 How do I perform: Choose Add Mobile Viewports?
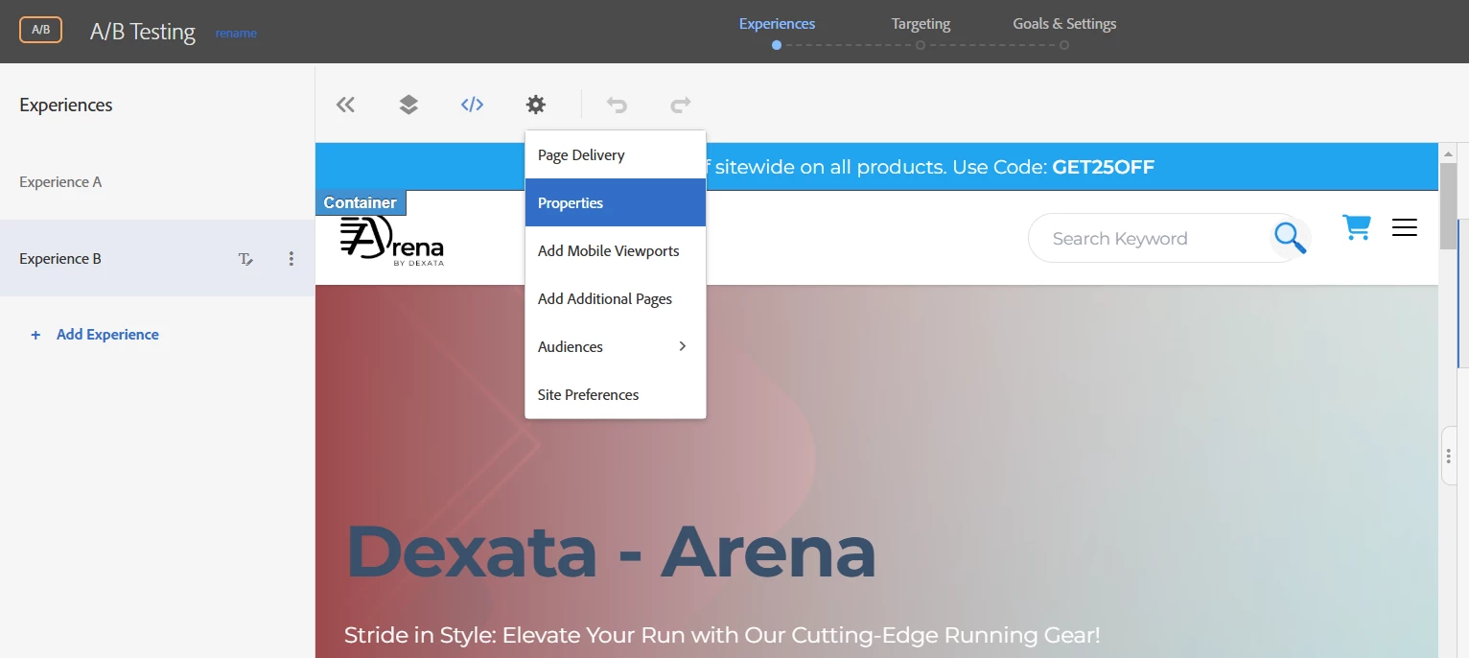pos(616,250)
